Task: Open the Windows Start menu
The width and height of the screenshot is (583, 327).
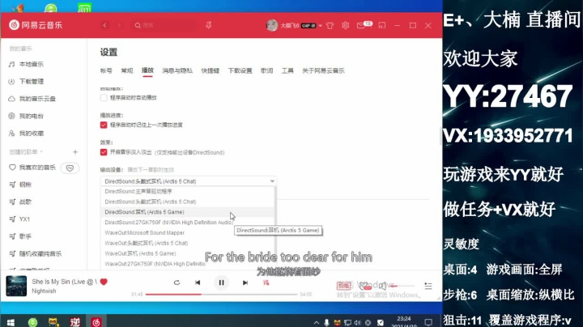Action: pos(11,322)
